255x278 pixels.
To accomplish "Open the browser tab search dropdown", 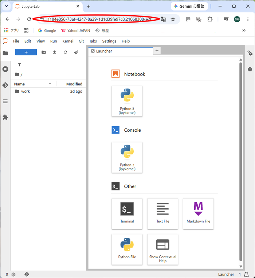I will 7,6.
